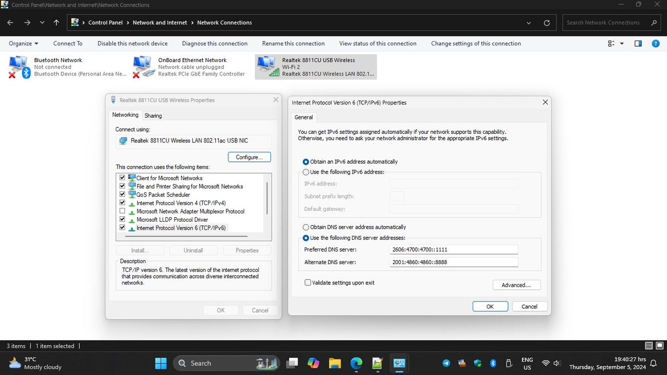
Task: Toggle Internet Protocol Version 6 checkbox
Action: pyautogui.click(x=122, y=228)
